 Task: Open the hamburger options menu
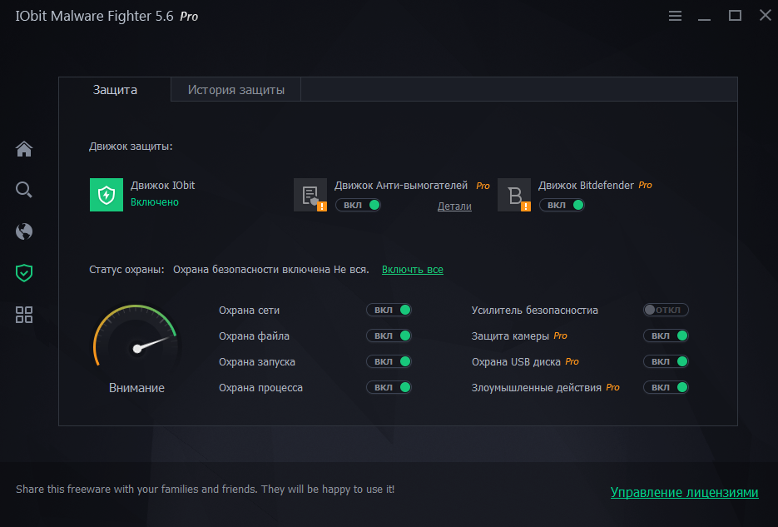pyautogui.click(x=675, y=16)
